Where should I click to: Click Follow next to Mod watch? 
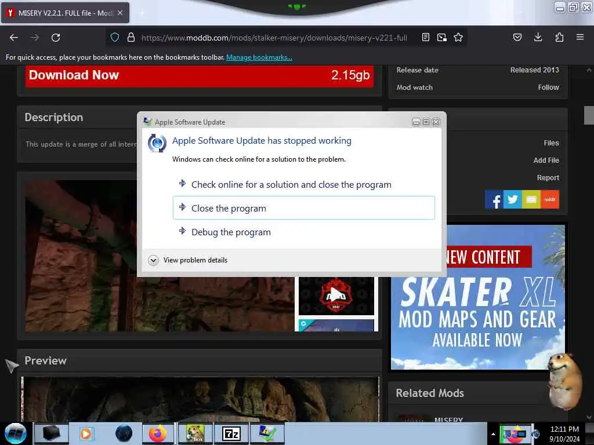548,87
